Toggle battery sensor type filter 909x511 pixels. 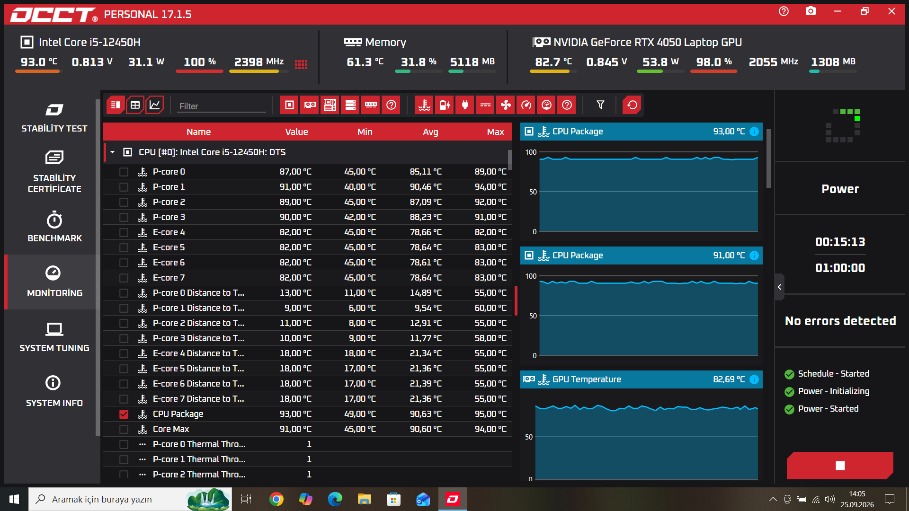445,105
